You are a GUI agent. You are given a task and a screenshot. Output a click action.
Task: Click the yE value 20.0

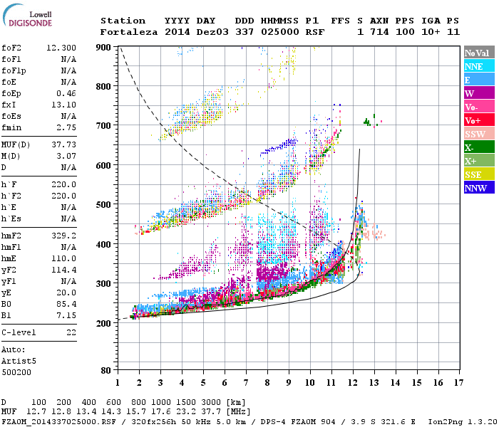pyautogui.click(x=66, y=293)
